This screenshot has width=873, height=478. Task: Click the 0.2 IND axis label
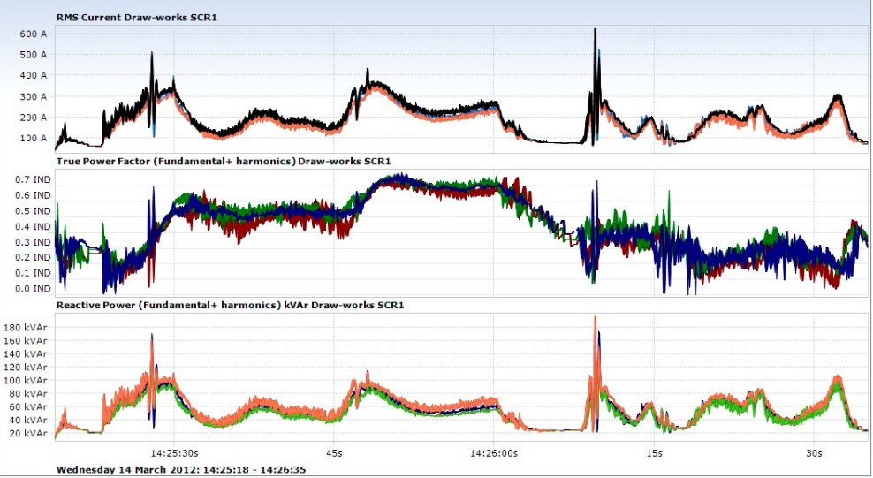pyautogui.click(x=33, y=257)
